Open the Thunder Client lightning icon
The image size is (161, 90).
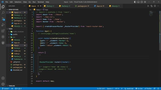pyautogui.click(x=3, y=37)
